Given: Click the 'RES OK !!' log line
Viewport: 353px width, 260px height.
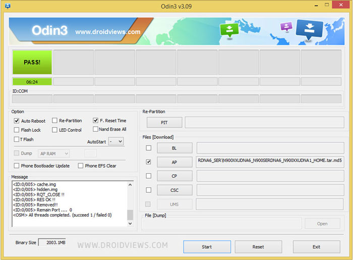Looking at the screenshot, I should click(x=34, y=199).
